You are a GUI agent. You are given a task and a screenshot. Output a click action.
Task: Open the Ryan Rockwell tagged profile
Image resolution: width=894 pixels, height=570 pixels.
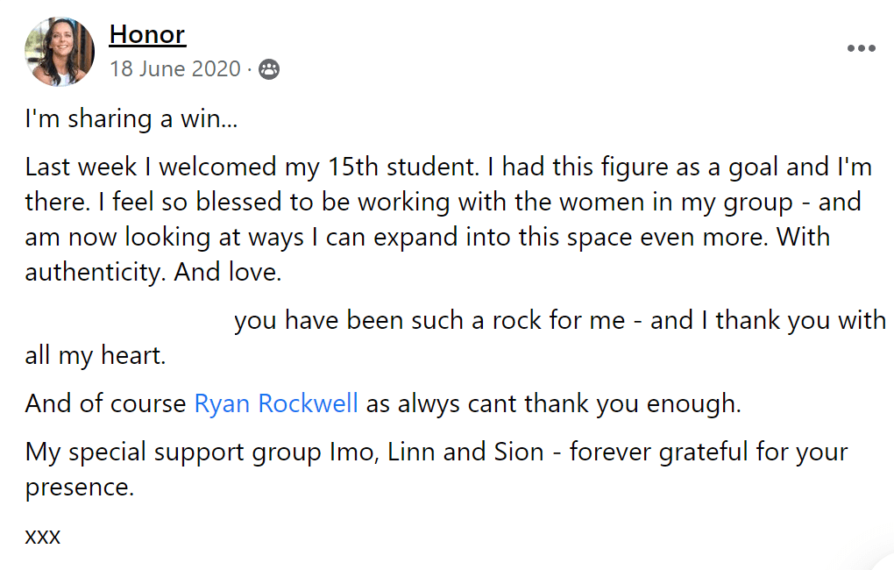tap(276, 403)
